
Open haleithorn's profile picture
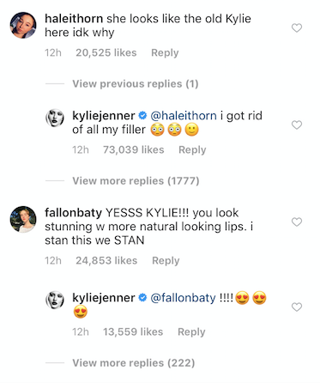click(23, 25)
